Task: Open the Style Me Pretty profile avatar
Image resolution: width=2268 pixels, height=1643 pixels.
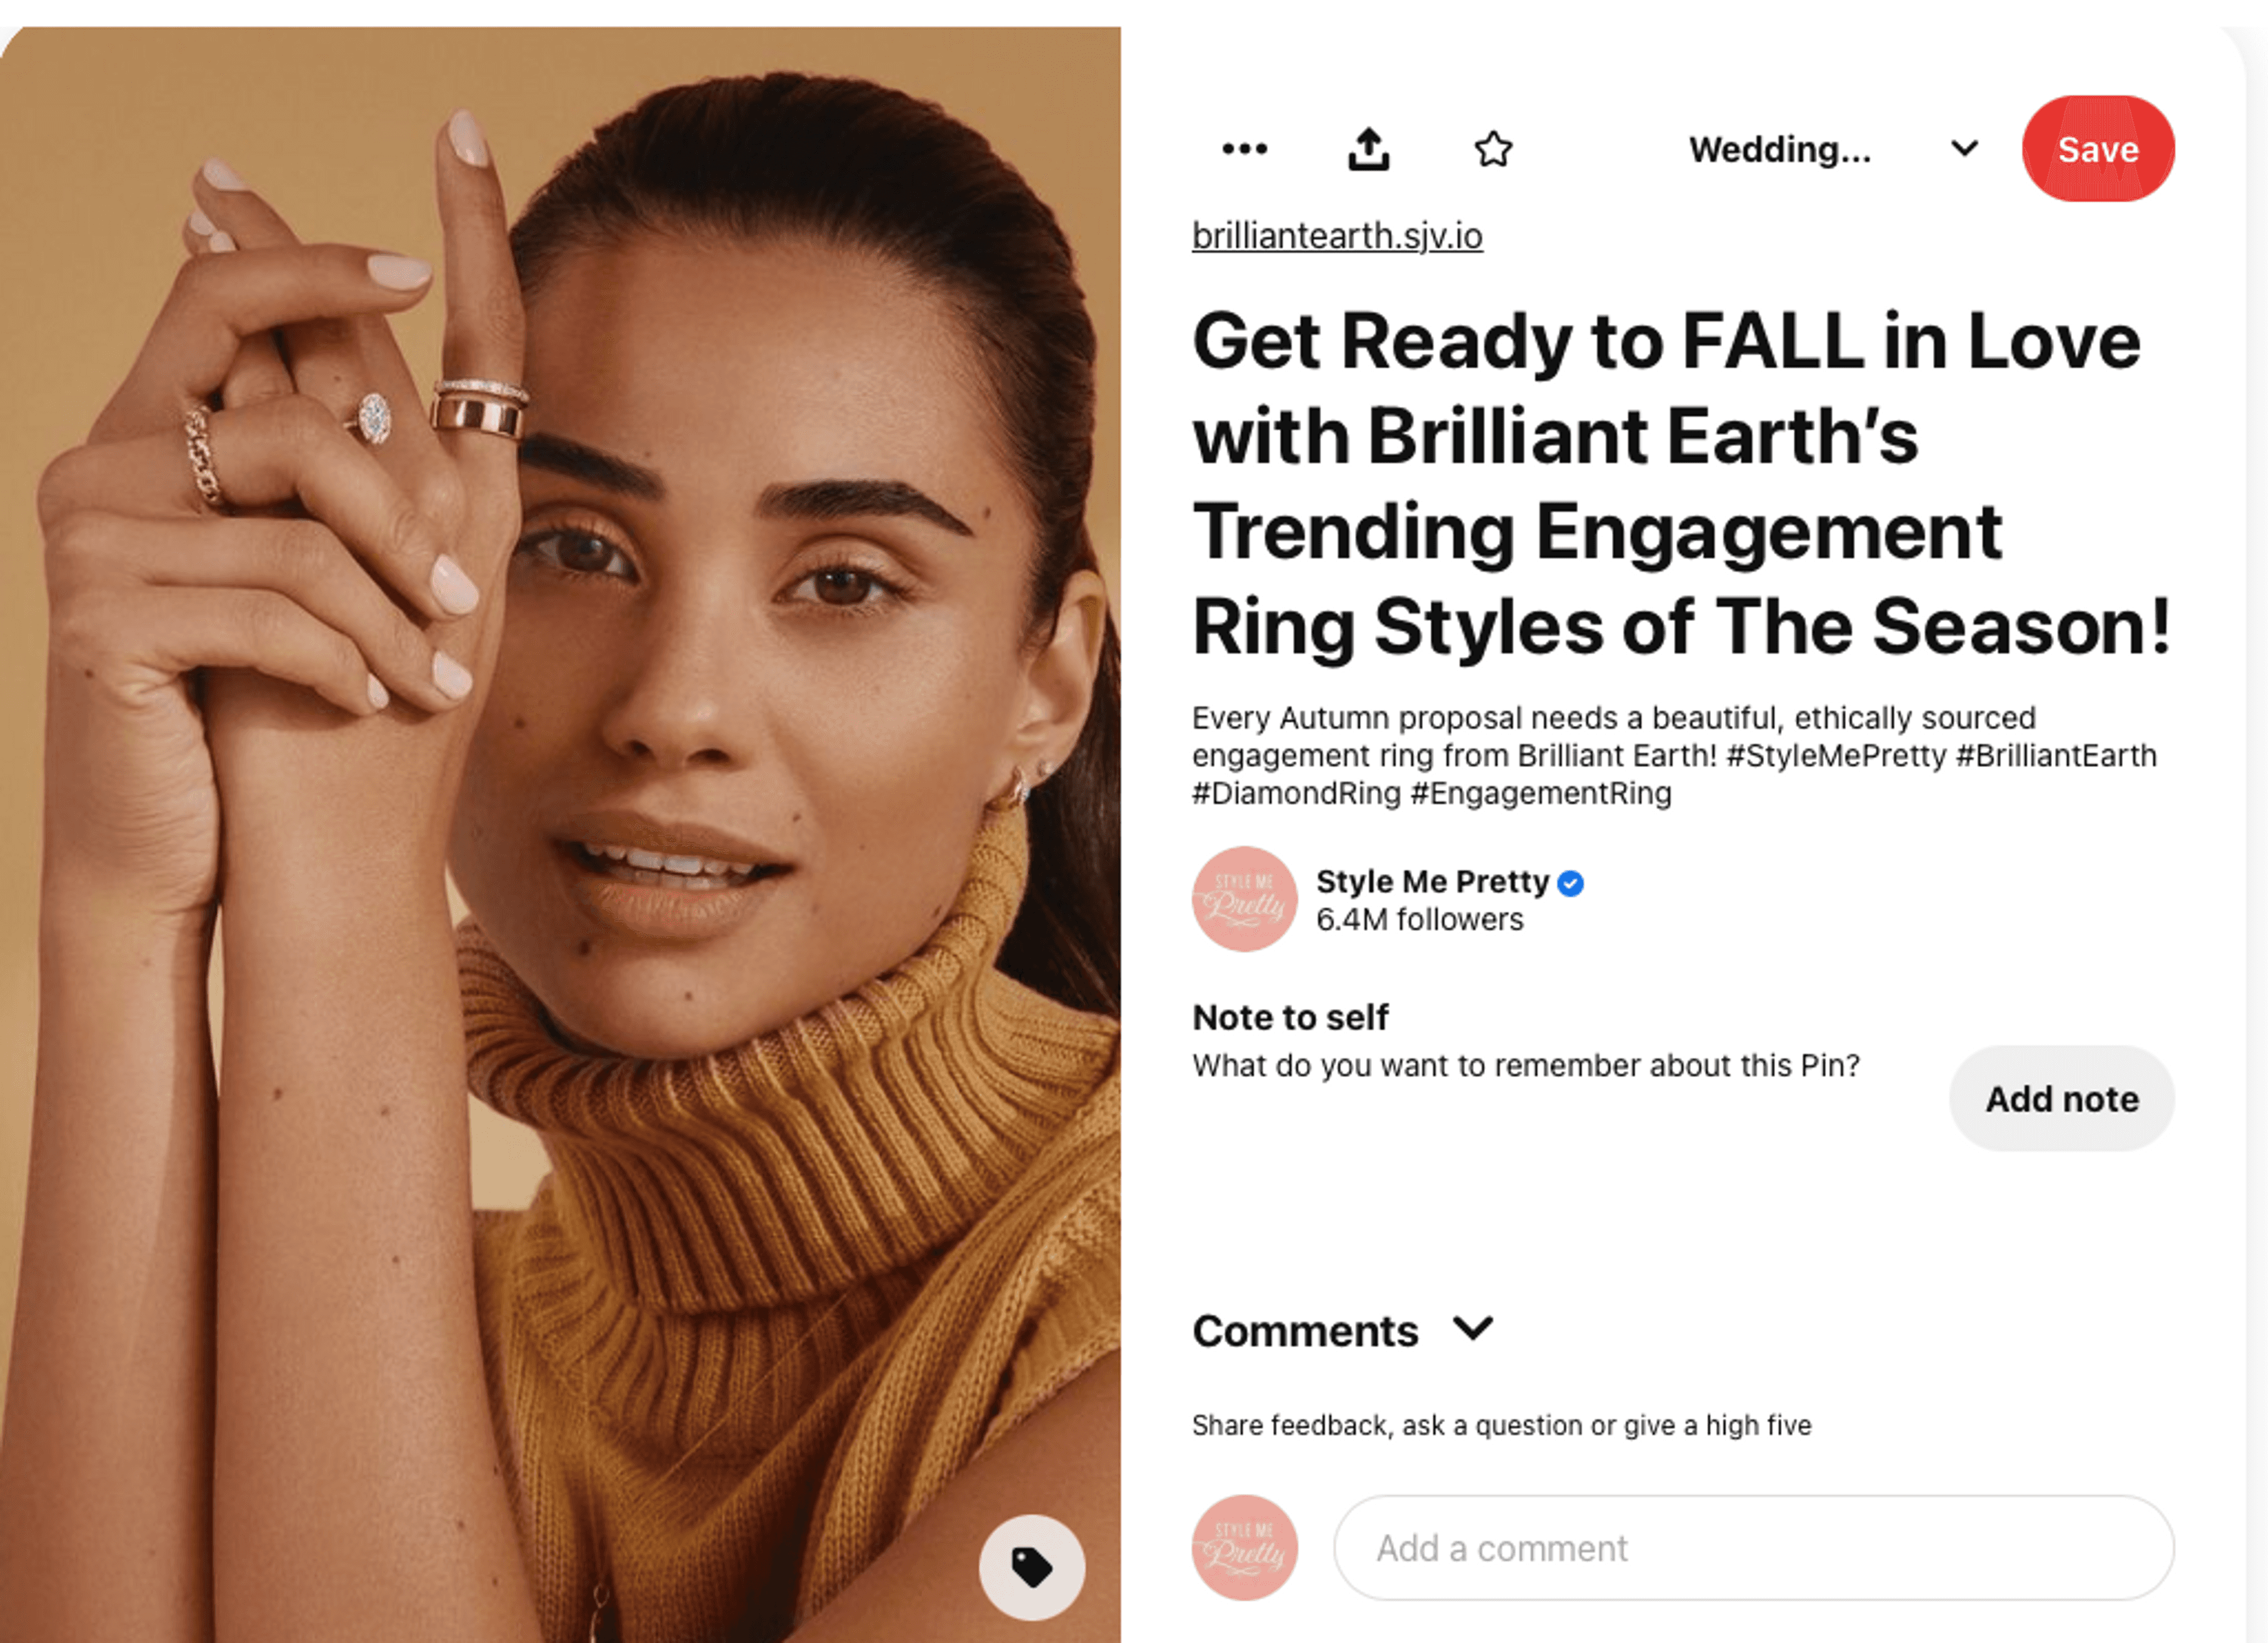Action: [x=1244, y=899]
